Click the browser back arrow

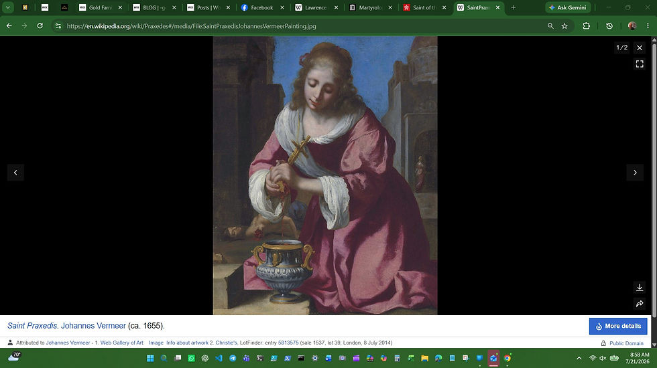(9, 26)
